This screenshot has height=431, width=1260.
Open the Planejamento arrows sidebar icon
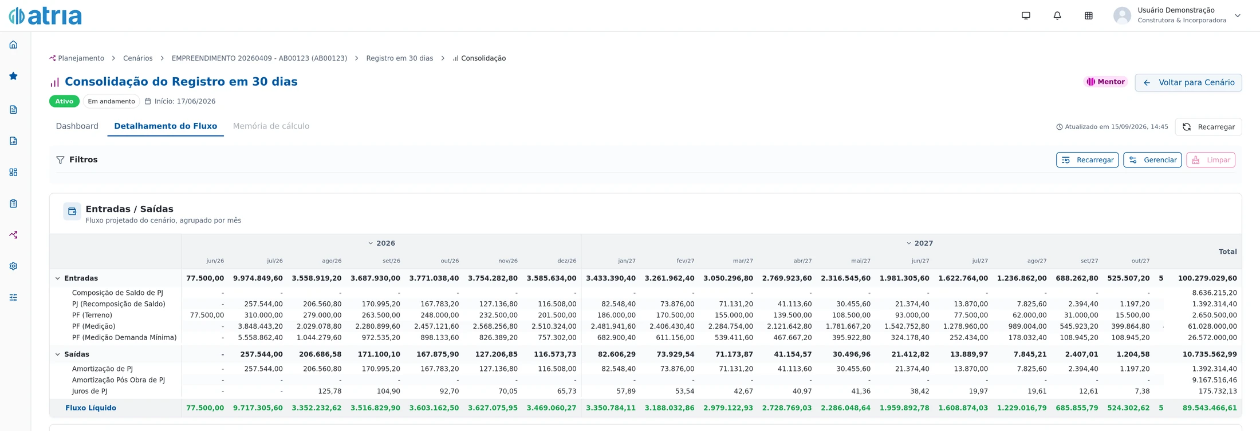tap(13, 235)
